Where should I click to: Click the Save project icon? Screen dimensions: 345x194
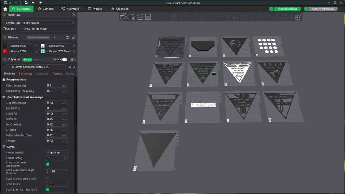(26, 3)
